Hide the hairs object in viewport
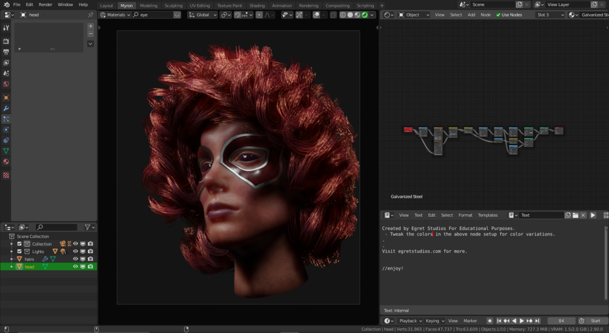Screen dimensions: 609x333 76,259
